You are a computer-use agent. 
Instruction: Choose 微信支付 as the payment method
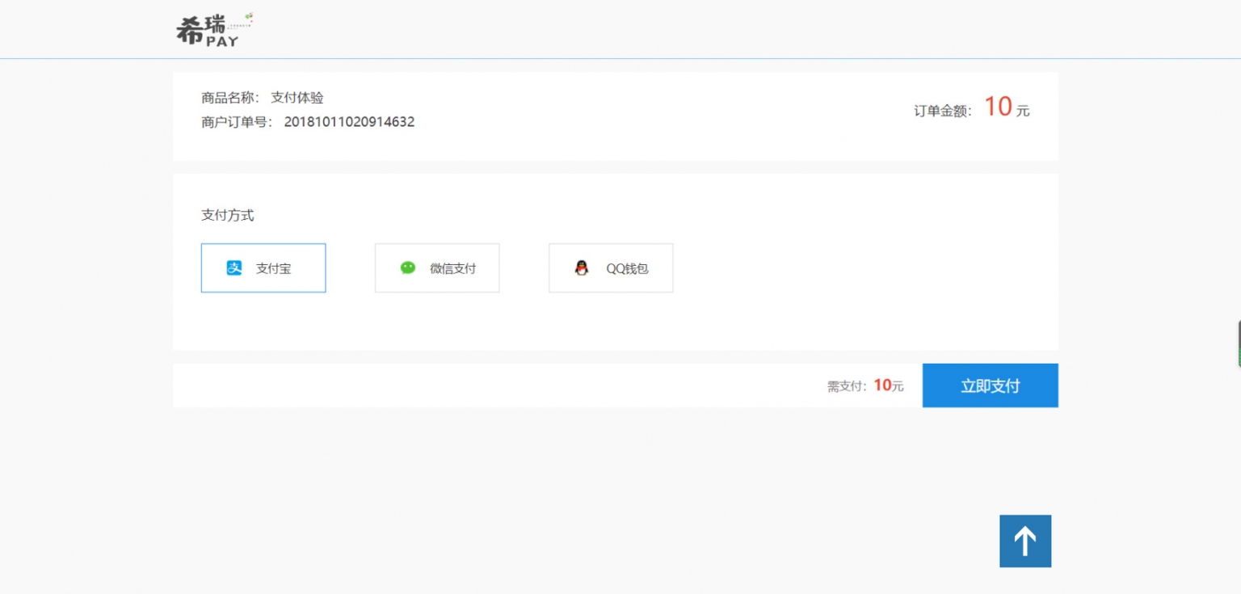point(437,268)
